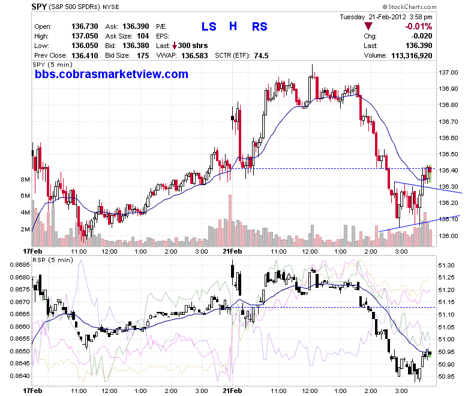Click the Open value 136.730
The image size is (468, 396).
tap(85, 26)
